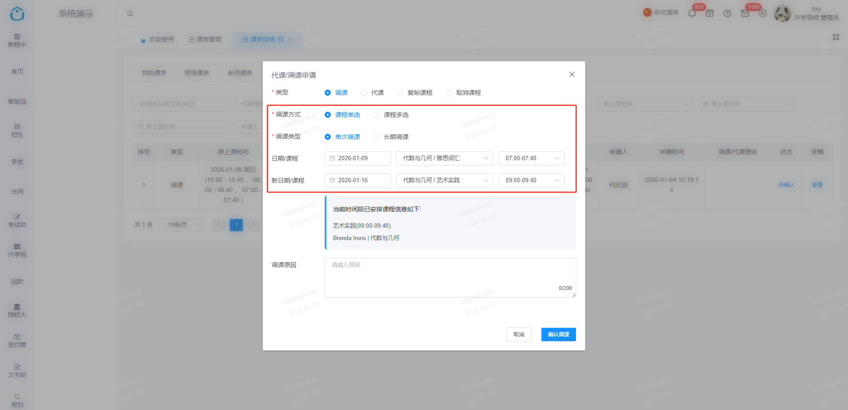Click the 取消 button
Viewport: 848px width, 410px height.
519,335
